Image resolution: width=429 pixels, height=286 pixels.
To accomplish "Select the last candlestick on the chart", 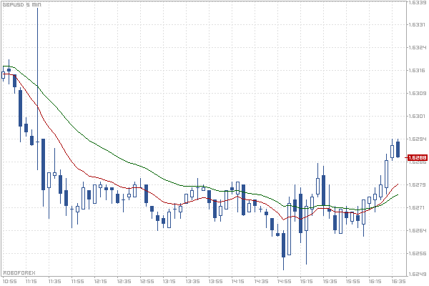I will [398, 149].
